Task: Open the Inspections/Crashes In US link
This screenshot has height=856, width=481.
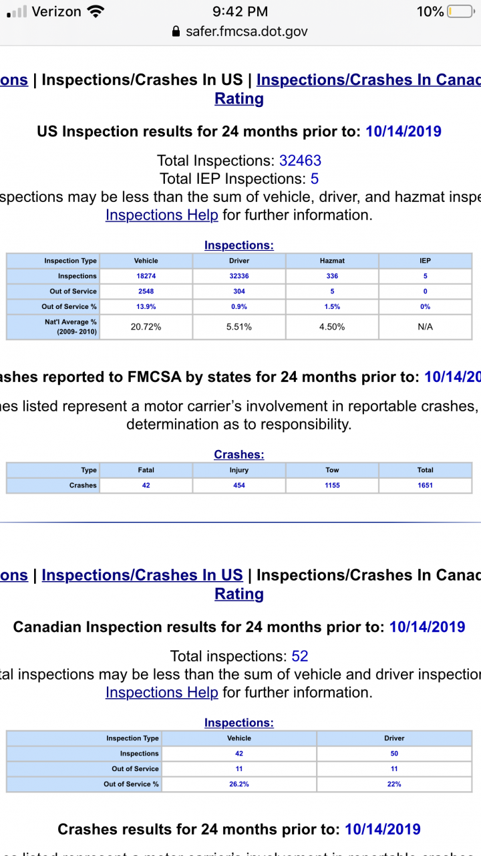Action: [x=142, y=575]
